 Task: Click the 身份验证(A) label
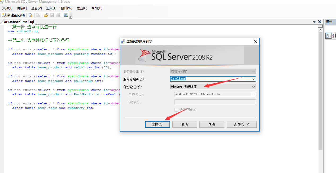tap(133, 87)
